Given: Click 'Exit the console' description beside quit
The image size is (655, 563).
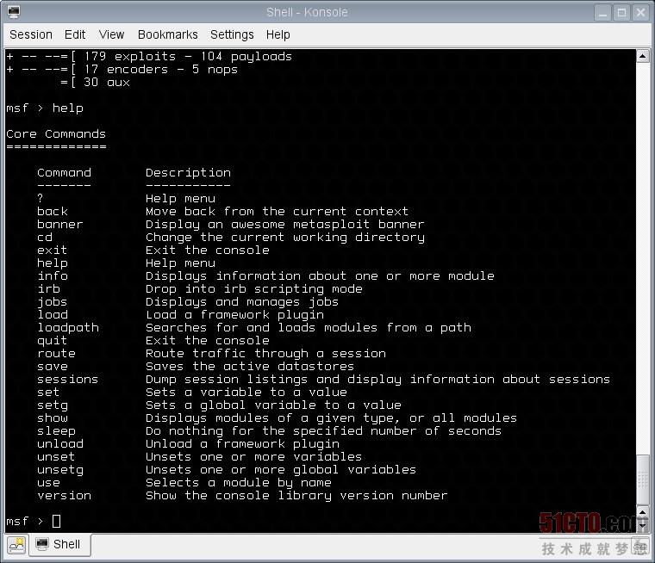Looking at the screenshot, I should [208, 341].
